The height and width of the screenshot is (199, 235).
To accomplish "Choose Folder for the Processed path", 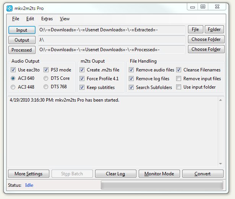I will click(x=206, y=49).
